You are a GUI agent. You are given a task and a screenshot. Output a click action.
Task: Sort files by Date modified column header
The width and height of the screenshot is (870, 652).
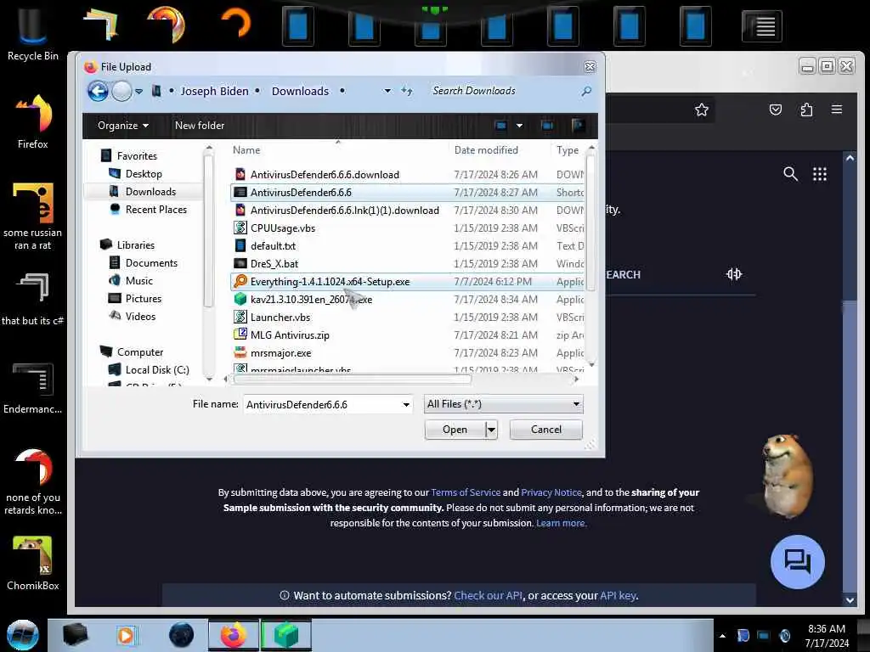point(486,149)
